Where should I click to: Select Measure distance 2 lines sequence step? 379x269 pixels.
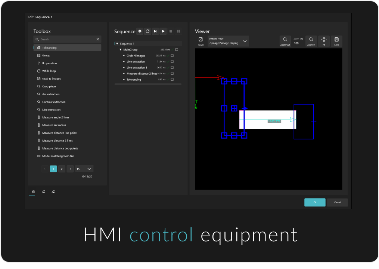142,74
